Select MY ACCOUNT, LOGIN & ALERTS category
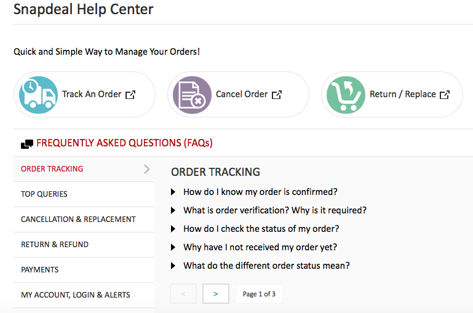The height and width of the screenshot is (313, 473). 84,295
